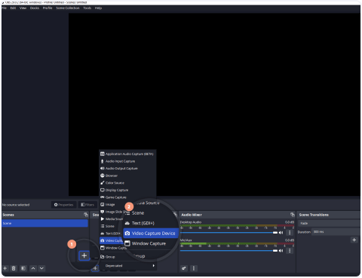Open the Fade transition dropdown
This screenshot has height=278, width=362.
[329, 223]
